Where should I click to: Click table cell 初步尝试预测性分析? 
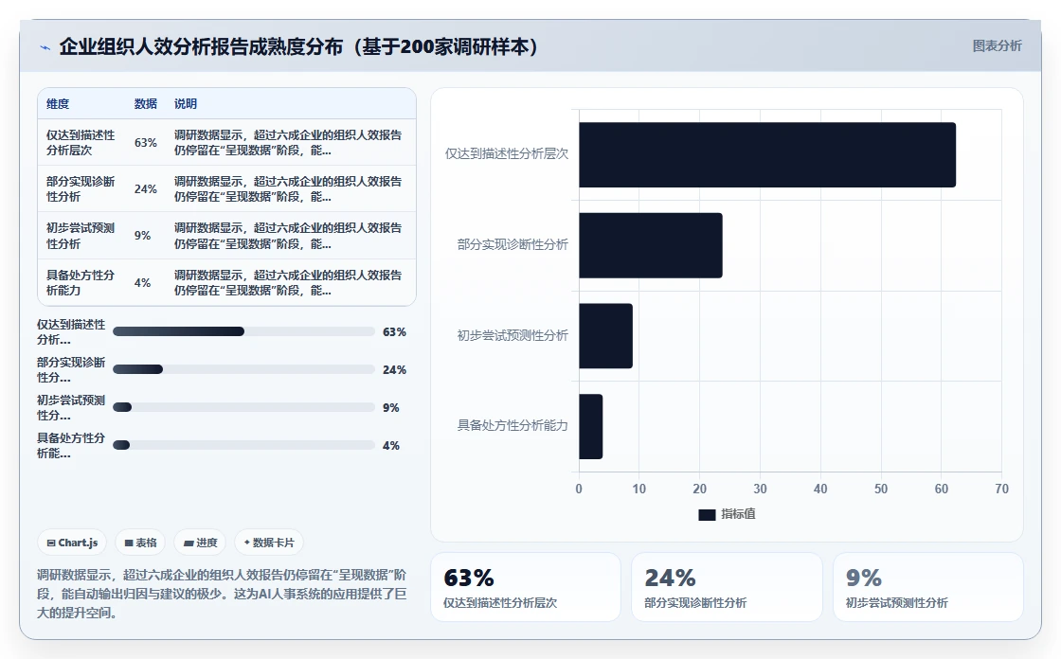coord(81,236)
